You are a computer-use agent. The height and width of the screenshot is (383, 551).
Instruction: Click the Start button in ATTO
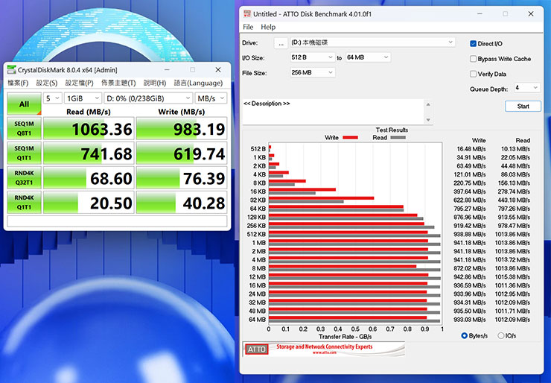pos(523,107)
